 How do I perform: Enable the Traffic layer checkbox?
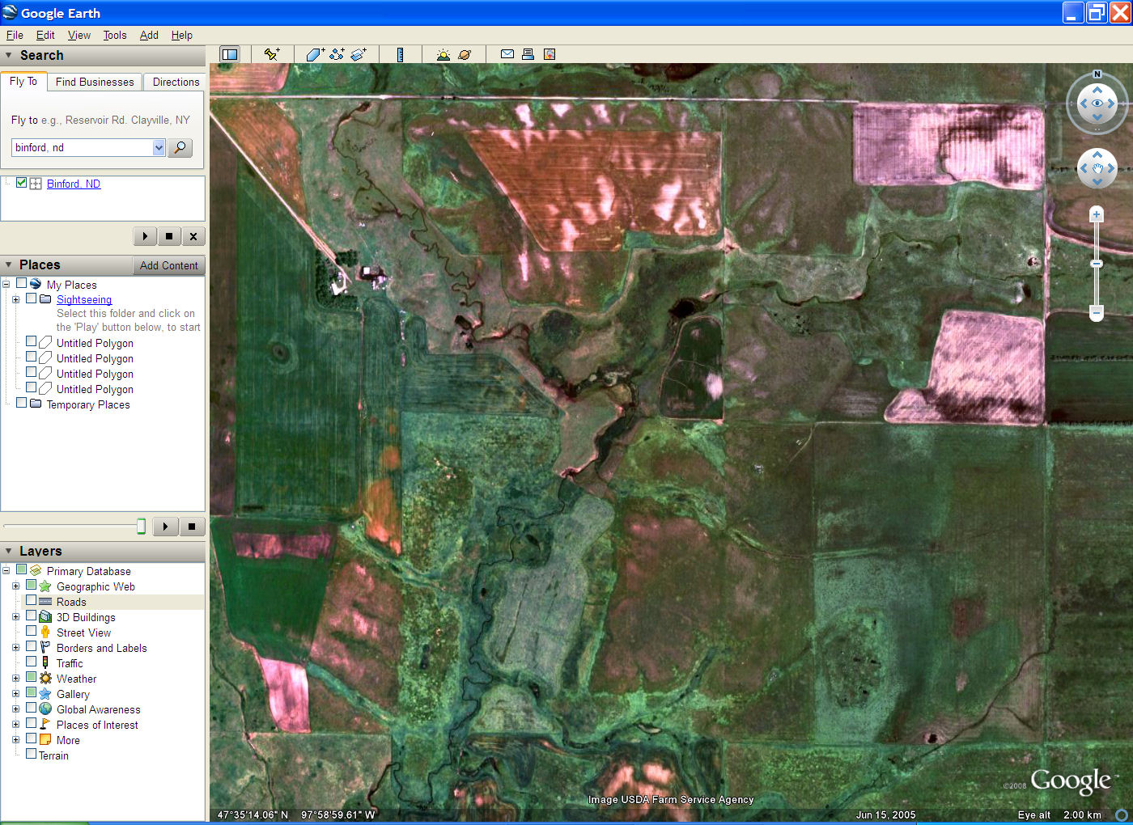click(32, 662)
